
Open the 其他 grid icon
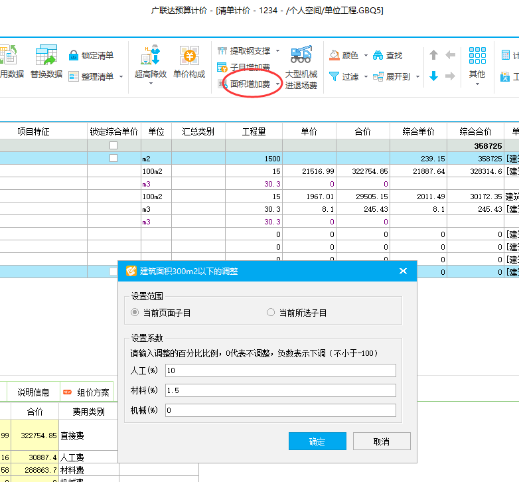(x=477, y=55)
